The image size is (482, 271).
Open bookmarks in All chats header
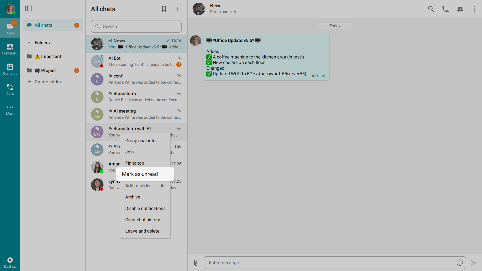164,9
